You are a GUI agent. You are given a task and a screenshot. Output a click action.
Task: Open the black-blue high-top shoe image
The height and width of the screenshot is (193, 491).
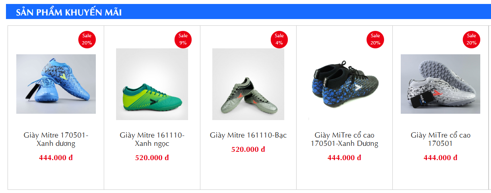[344, 84]
